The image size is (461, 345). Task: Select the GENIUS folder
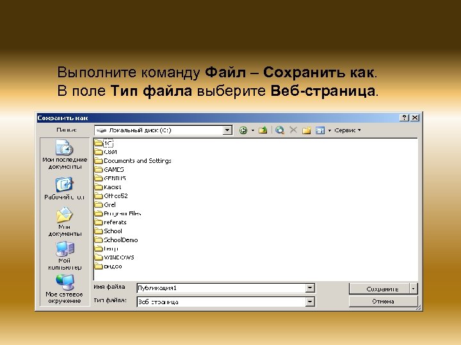click(x=110, y=178)
